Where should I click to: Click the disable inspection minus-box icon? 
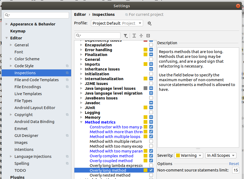click(x=148, y=35)
